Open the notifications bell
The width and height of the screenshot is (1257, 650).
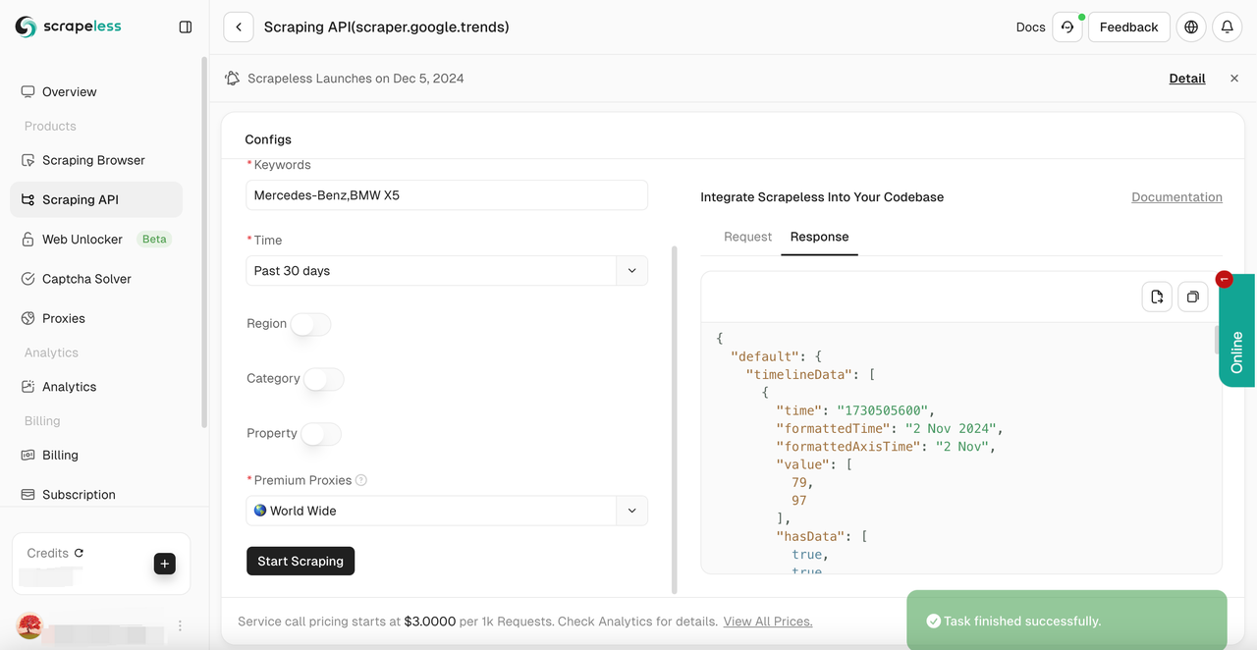point(1228,27)
